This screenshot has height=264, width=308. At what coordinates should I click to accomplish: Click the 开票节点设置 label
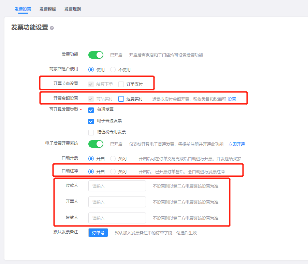[66, 84]
